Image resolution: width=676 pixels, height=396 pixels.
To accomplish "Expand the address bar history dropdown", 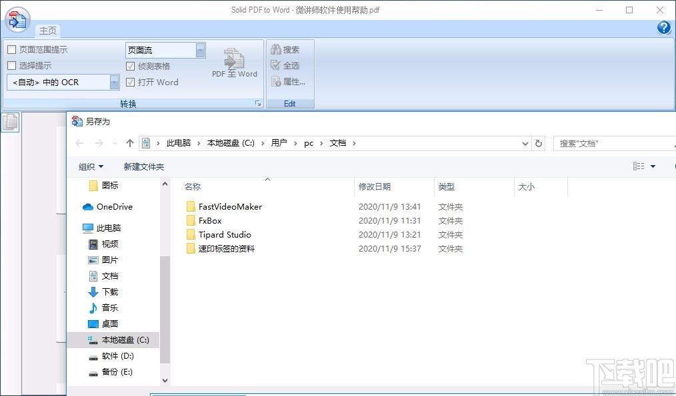I will click(x=525, y=143).
